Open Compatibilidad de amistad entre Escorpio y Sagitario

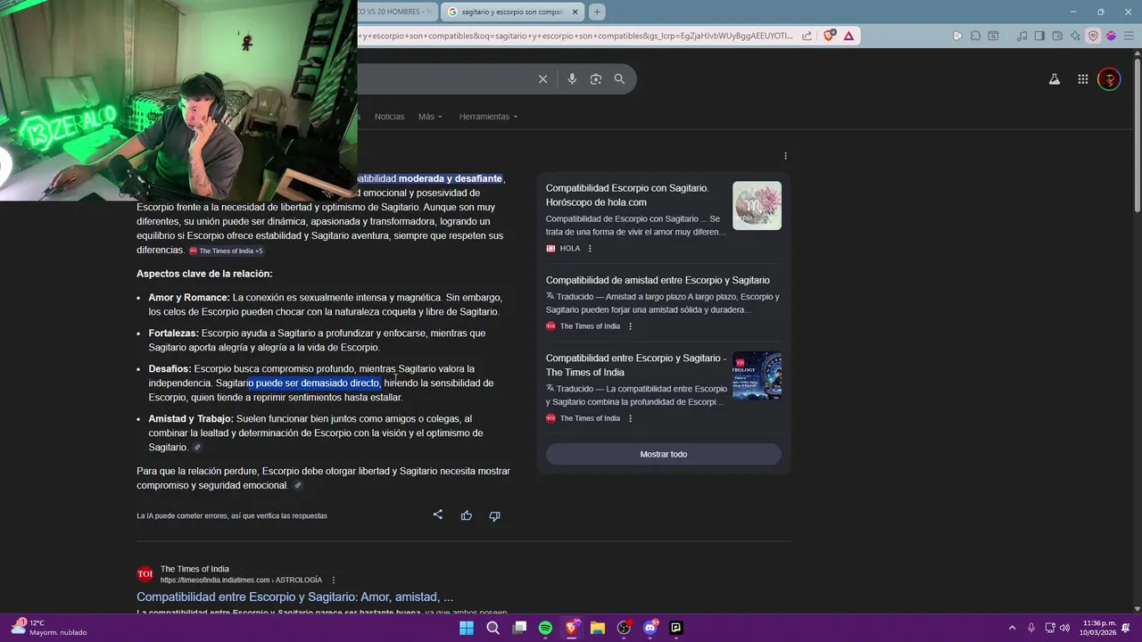[658, 280]
